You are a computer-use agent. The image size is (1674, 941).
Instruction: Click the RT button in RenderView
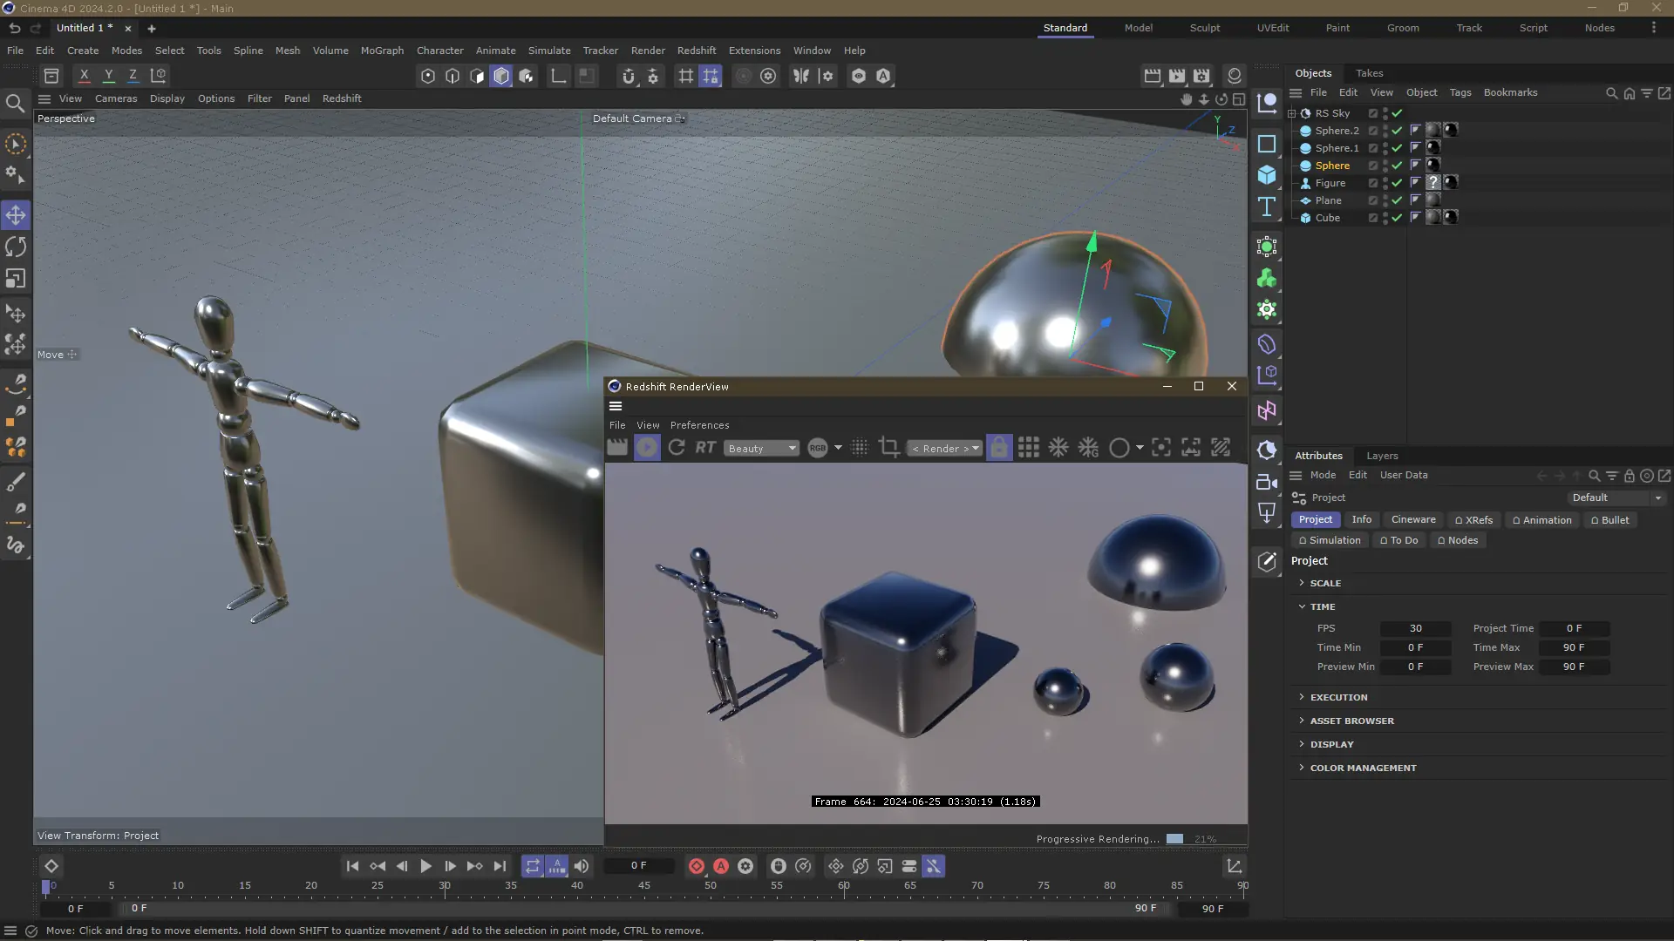pos(705,448)
